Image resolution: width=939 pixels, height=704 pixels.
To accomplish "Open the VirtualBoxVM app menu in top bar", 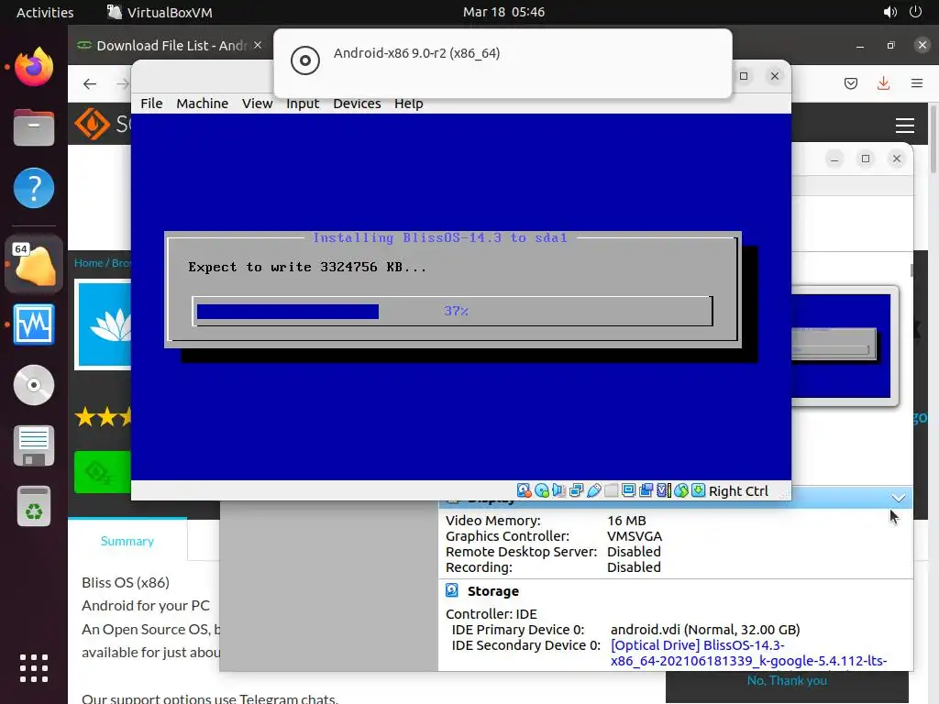I will point(160,12).
